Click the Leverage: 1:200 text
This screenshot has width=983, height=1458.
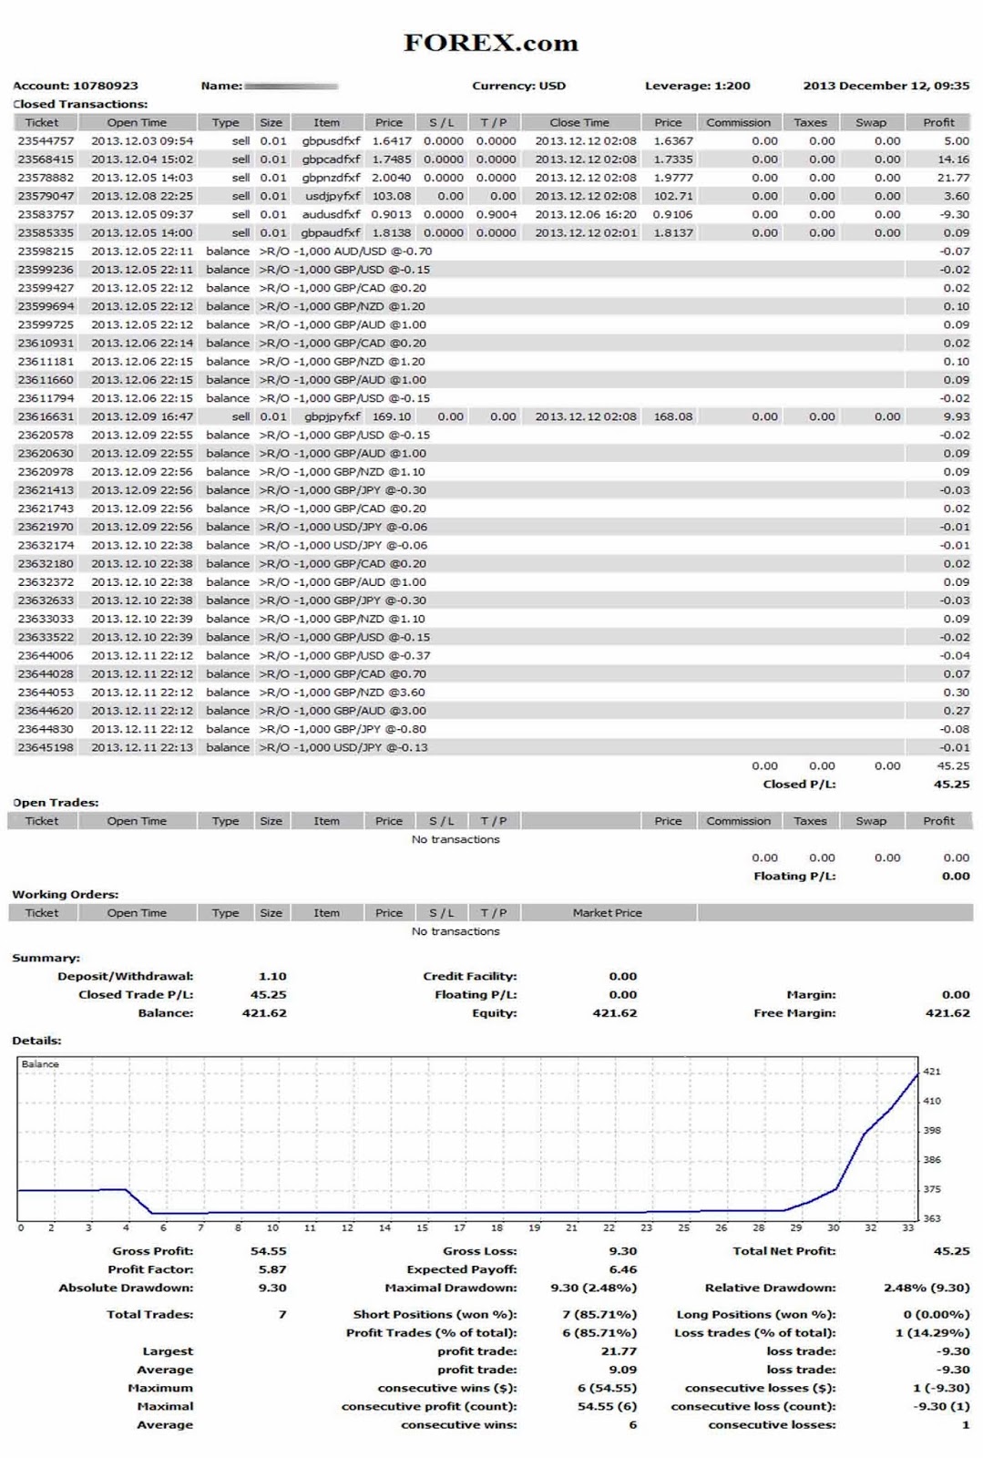(x=697, y=86)
